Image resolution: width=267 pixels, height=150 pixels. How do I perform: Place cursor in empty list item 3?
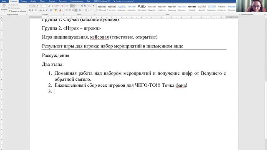click(55, 92)
